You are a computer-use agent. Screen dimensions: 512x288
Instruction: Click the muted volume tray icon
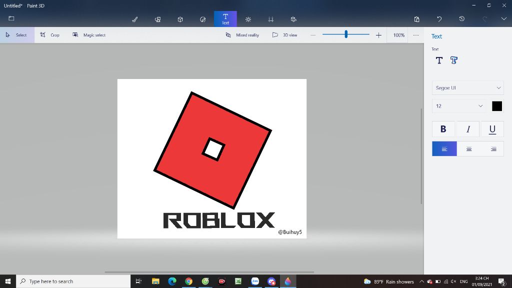tap(453, 281)
